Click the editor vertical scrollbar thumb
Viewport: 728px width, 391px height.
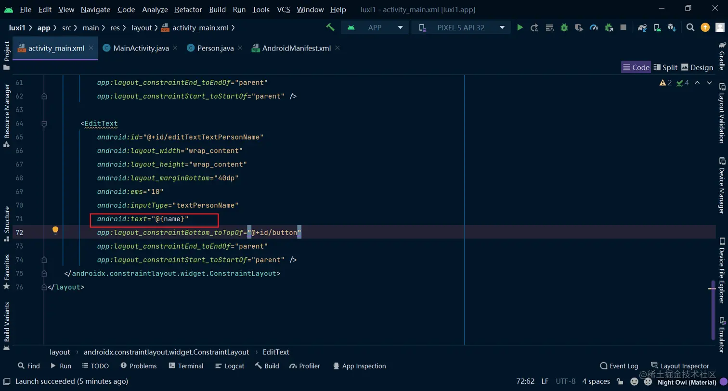pos(713,310)
